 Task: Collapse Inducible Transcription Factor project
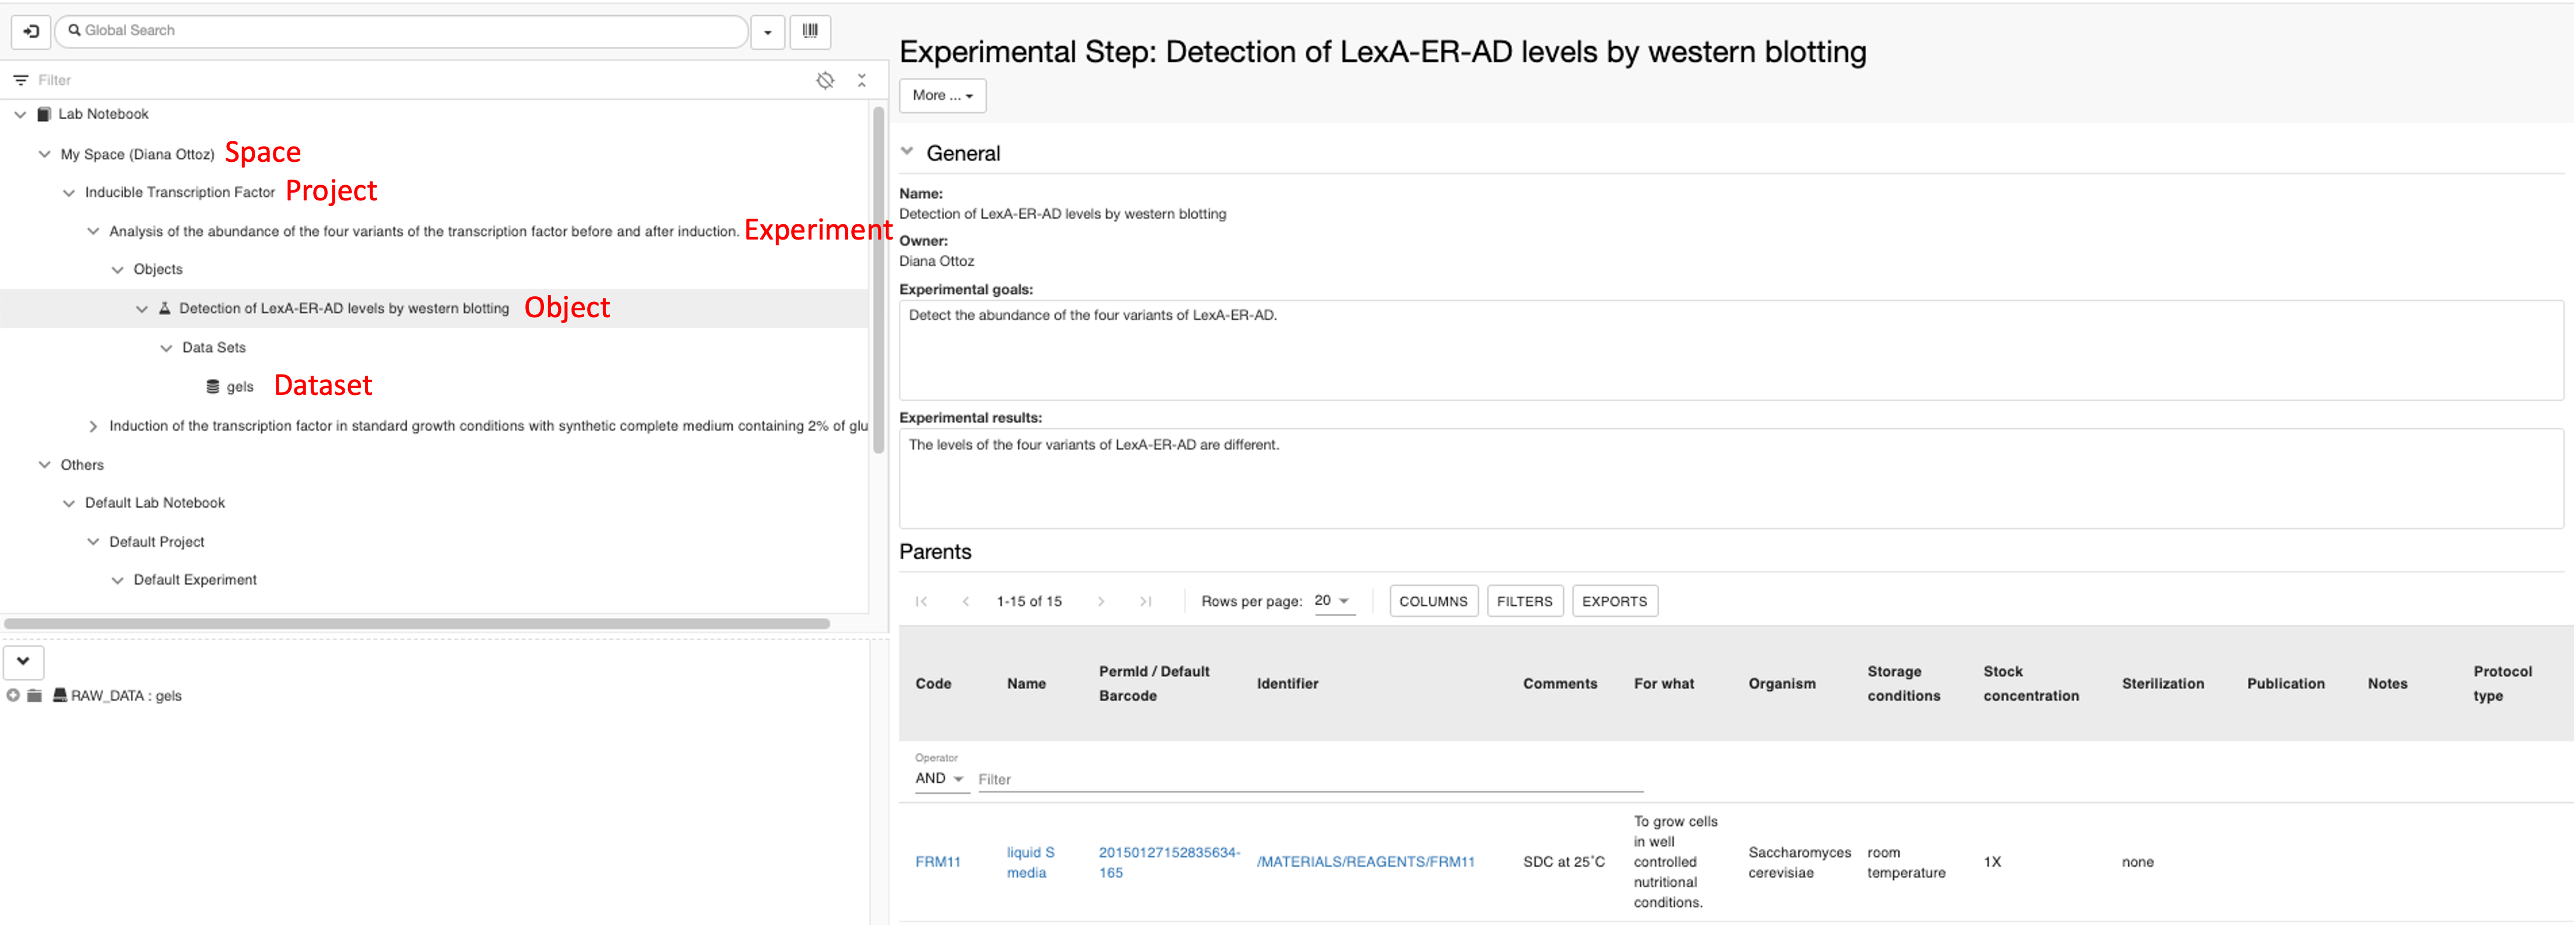click(69, 193)
